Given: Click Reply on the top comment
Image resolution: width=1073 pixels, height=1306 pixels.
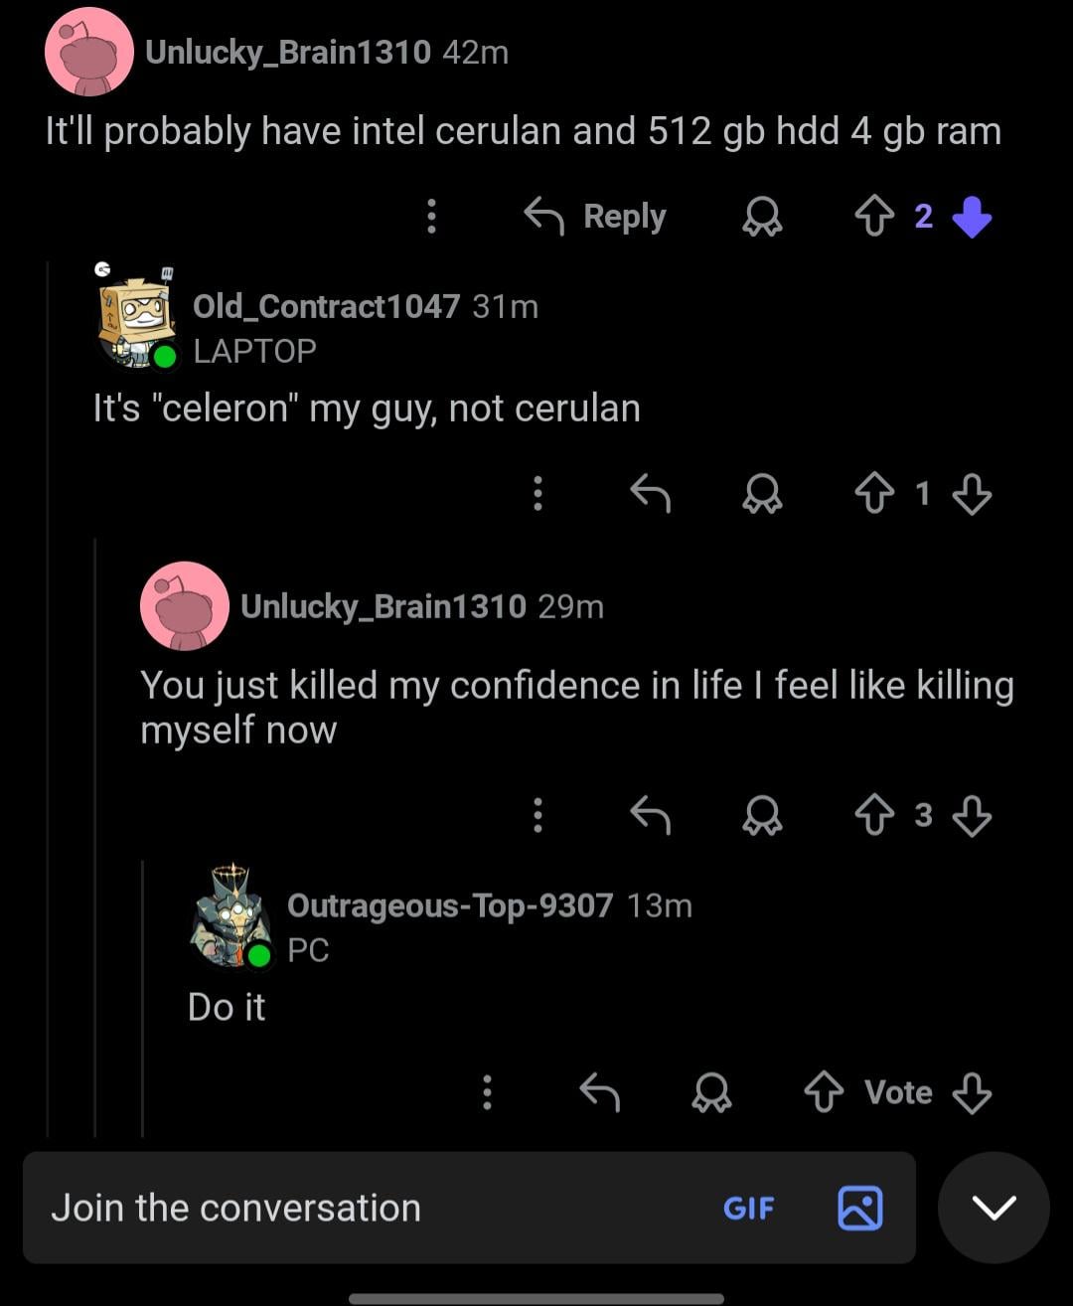Looking at the screenshot, I should (596, 217).
